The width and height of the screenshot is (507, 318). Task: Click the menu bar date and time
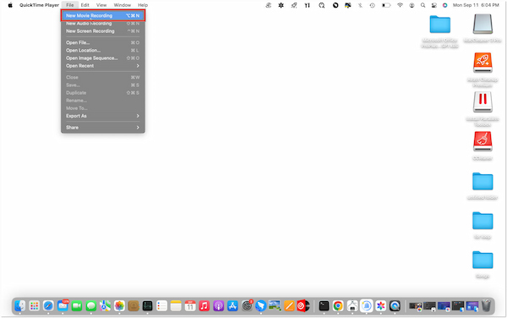tap(476, 5)
